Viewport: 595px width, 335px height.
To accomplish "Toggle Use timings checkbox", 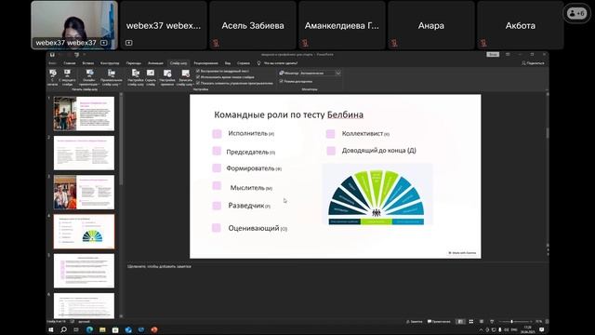I will 198,76.
